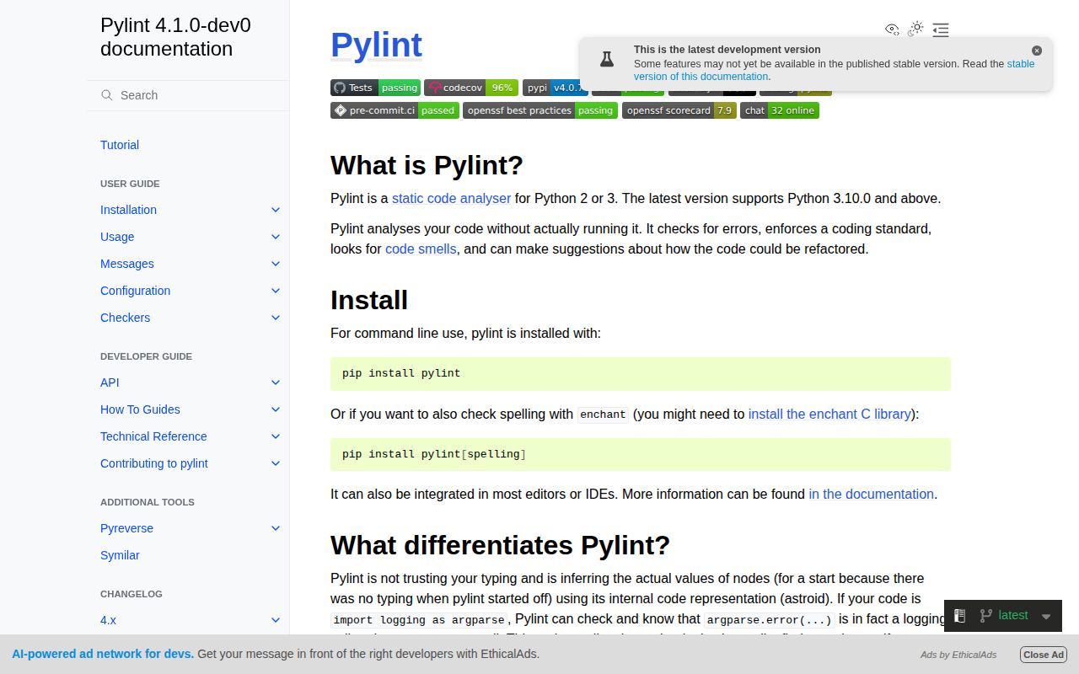Select Messages in the navigation

pos(127,264)
